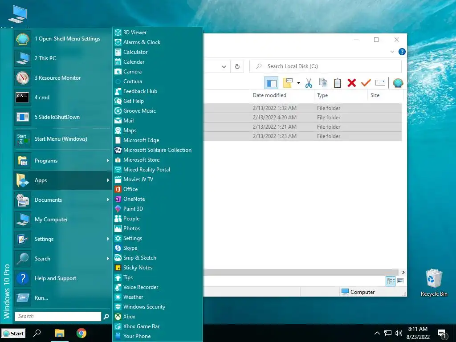
Task: Select the row dated 2/13/2022 4:20 AM
Action: tap(302, 118)
